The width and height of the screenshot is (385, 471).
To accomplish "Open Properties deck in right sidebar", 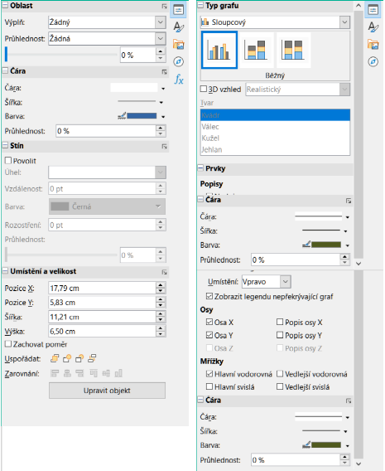I will point(373,10).
